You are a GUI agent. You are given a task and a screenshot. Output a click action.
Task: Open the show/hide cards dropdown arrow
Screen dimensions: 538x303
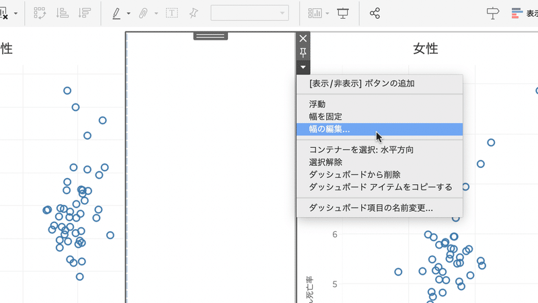point(327,13)
